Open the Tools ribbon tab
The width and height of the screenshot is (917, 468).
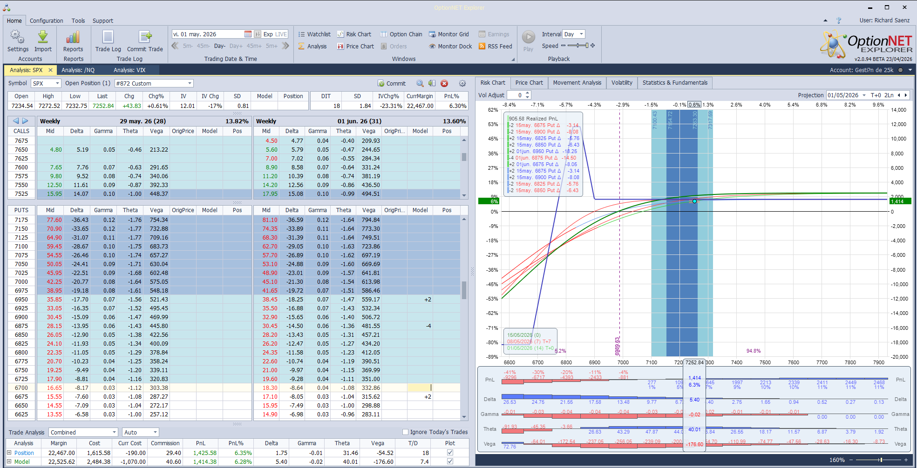coord(78,20)
